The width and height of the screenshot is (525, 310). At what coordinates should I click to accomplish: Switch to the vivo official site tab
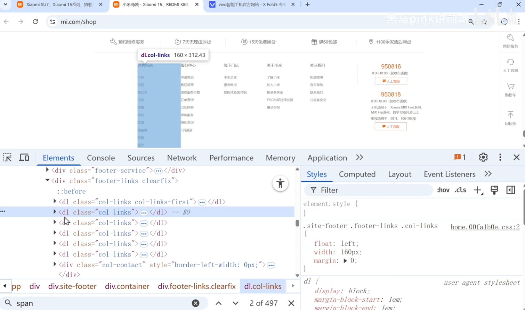click(x=252, y=5)
